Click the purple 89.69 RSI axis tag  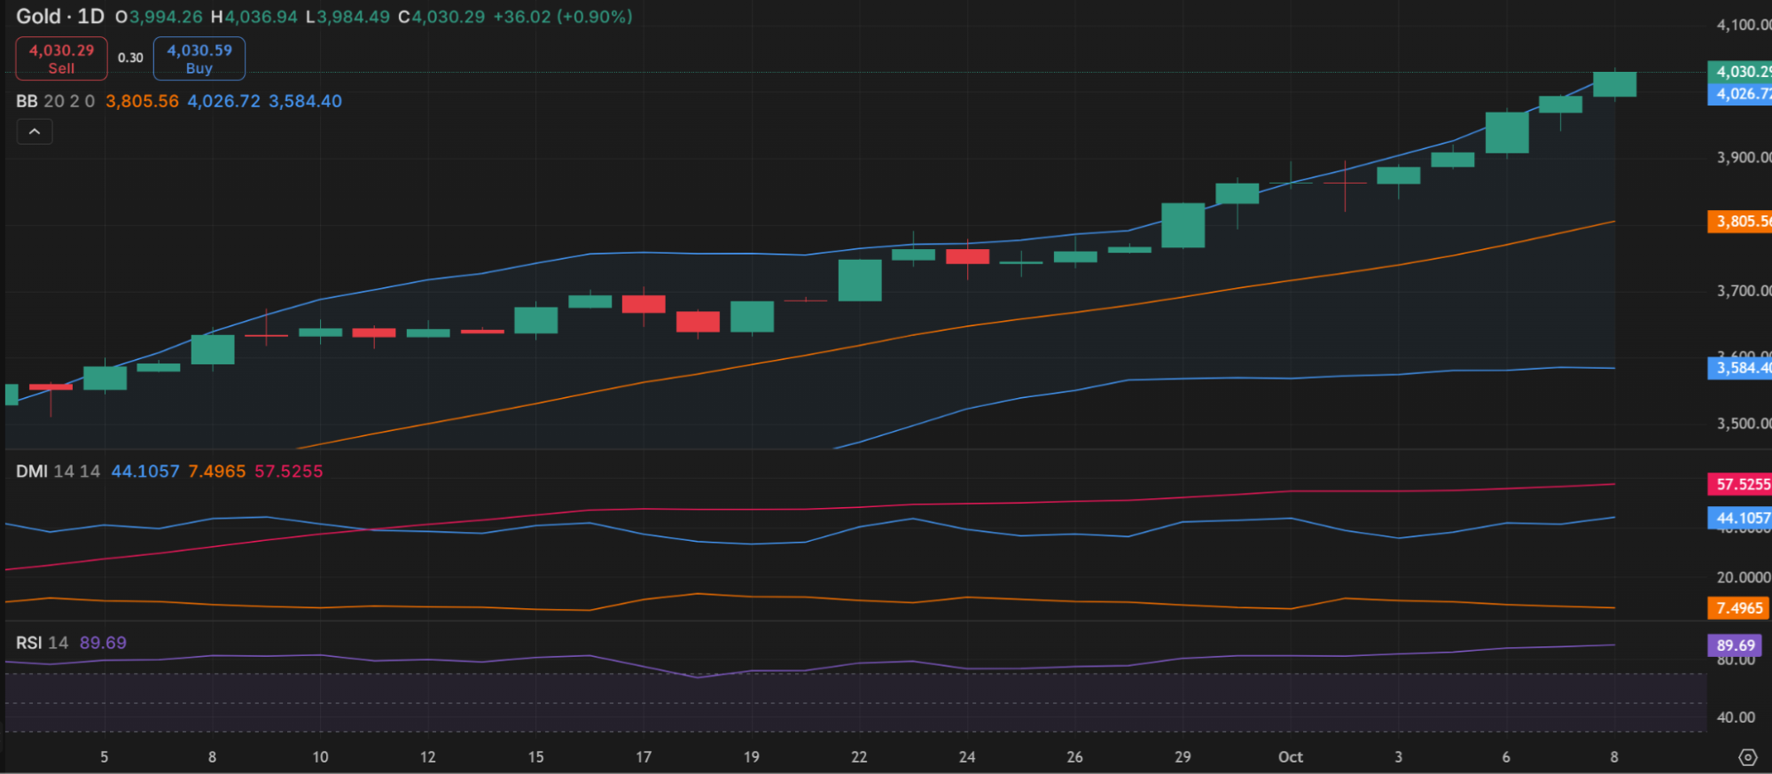click(x=1735, y=645)
